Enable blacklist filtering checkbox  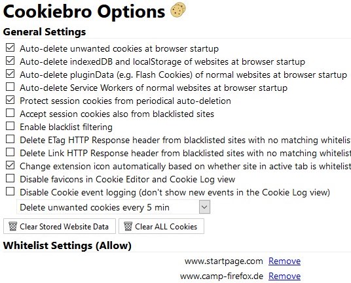(10, 126)
